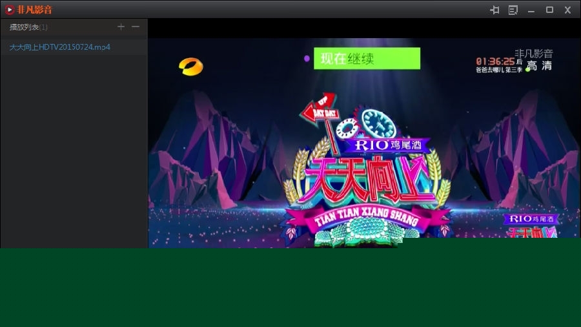Play 天天向上HDTV20150724.mp4 from playlist
581x327 pixels.
pos(74,47)
